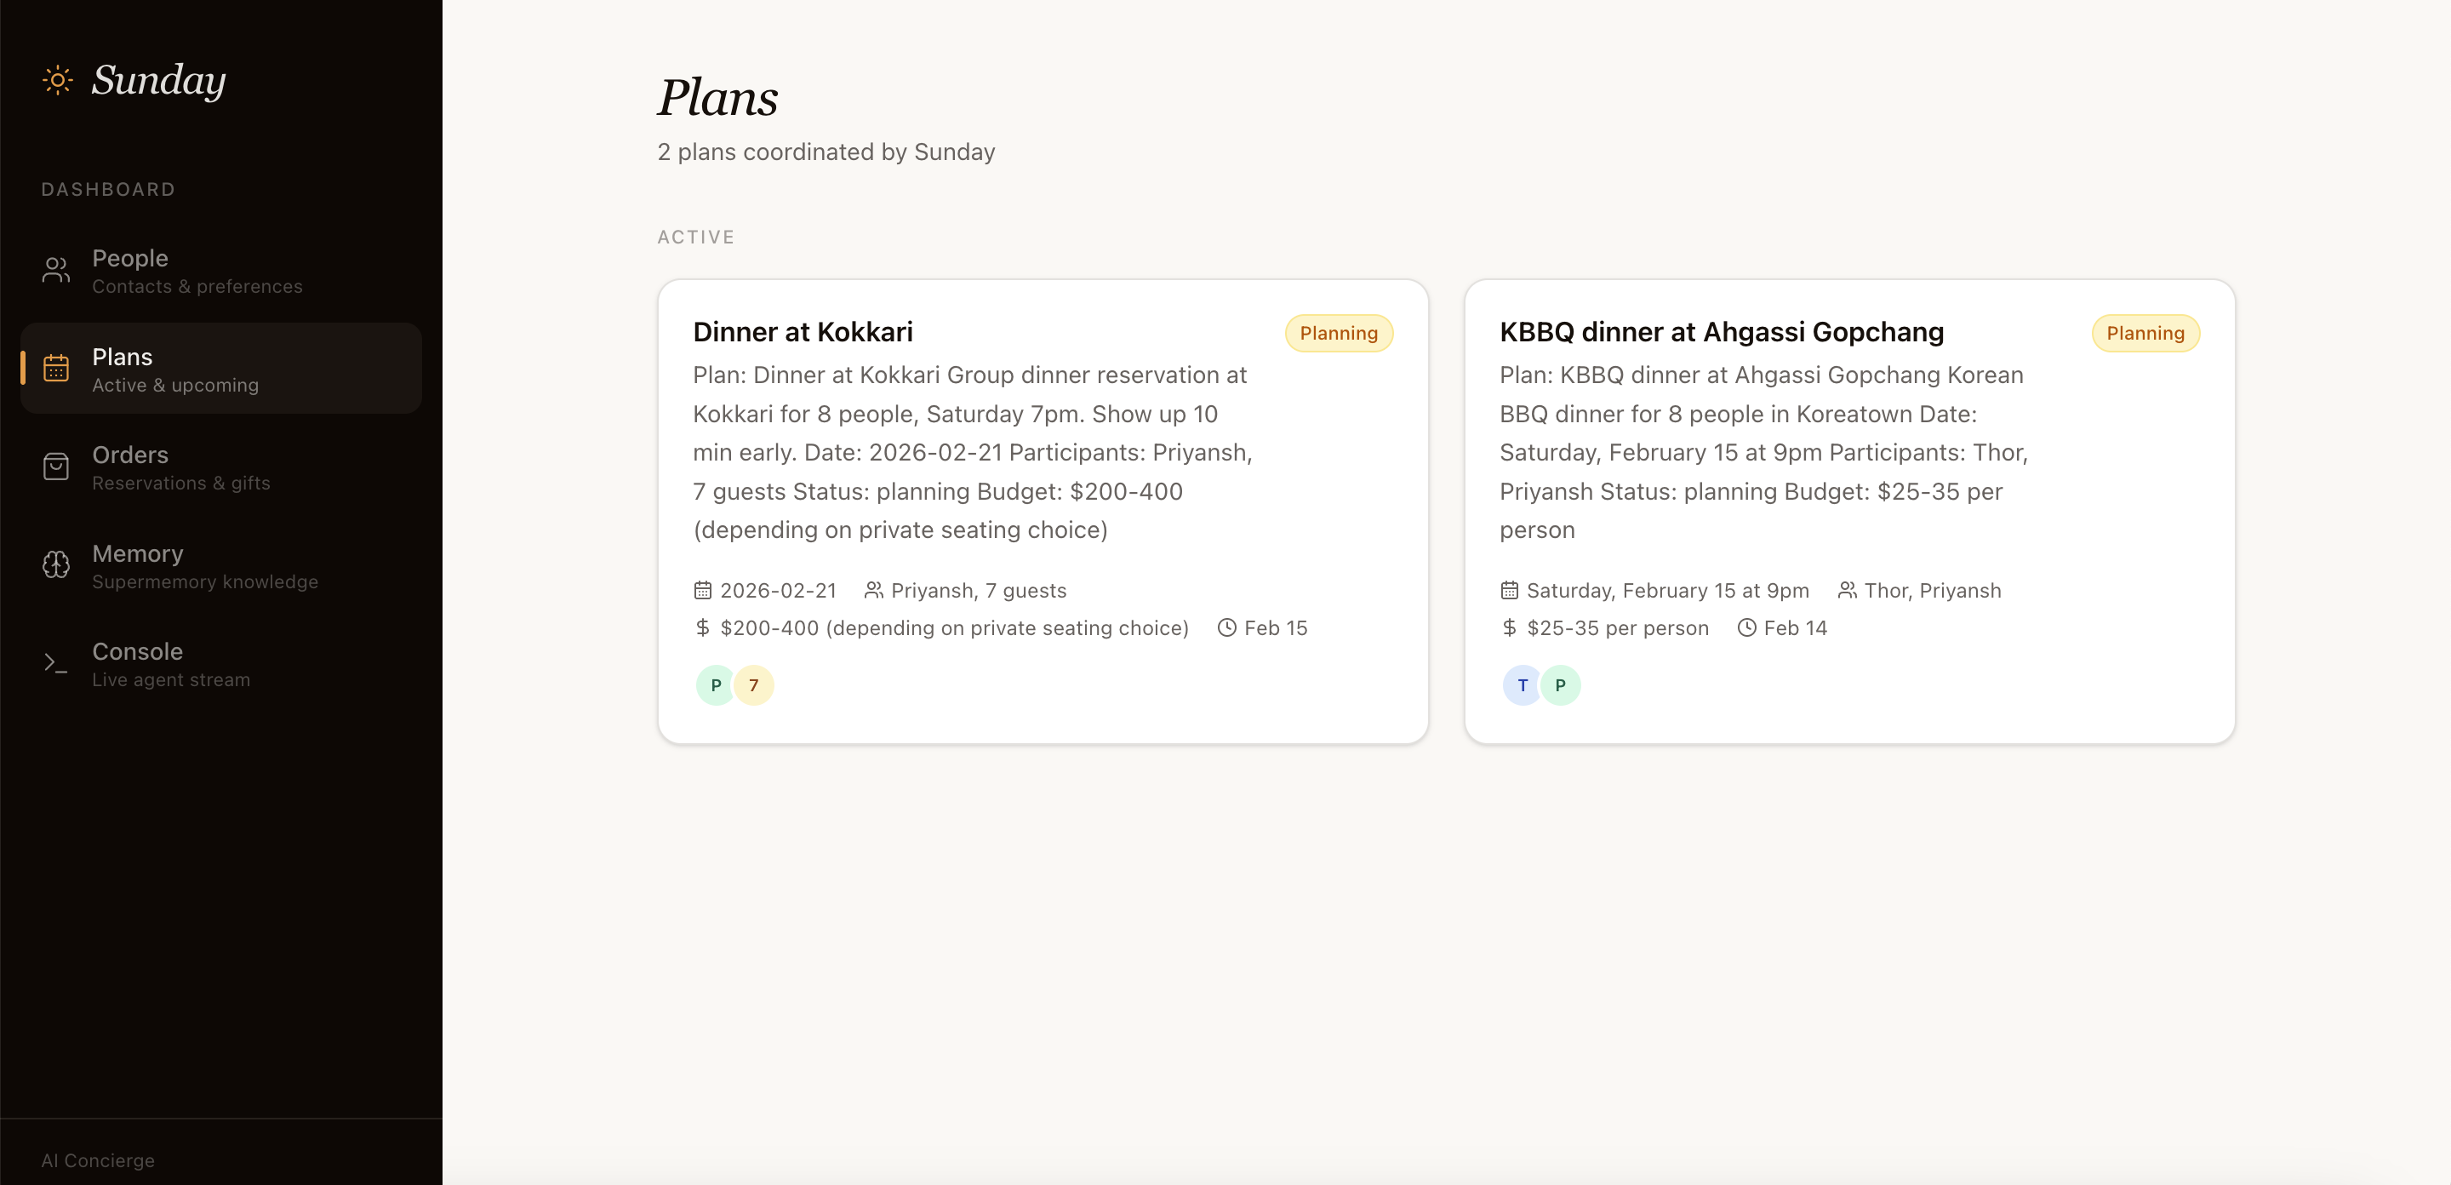The height and width of the screenshot is (1185, 2451).
Task: Click the Orders shopping bag icon
Action: point(56,467)
